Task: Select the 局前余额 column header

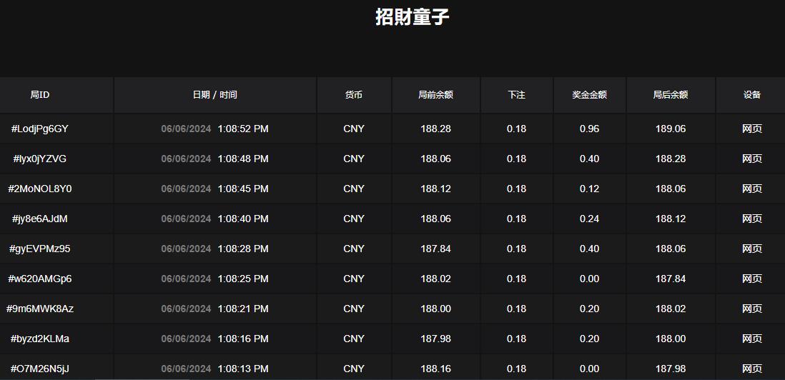Action: pos(435,95)
